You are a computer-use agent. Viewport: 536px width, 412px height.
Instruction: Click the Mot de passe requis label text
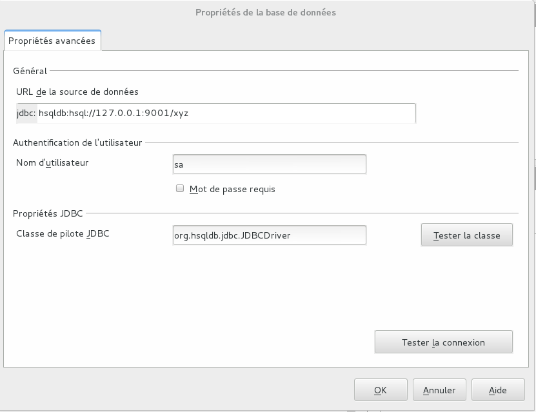232,189
